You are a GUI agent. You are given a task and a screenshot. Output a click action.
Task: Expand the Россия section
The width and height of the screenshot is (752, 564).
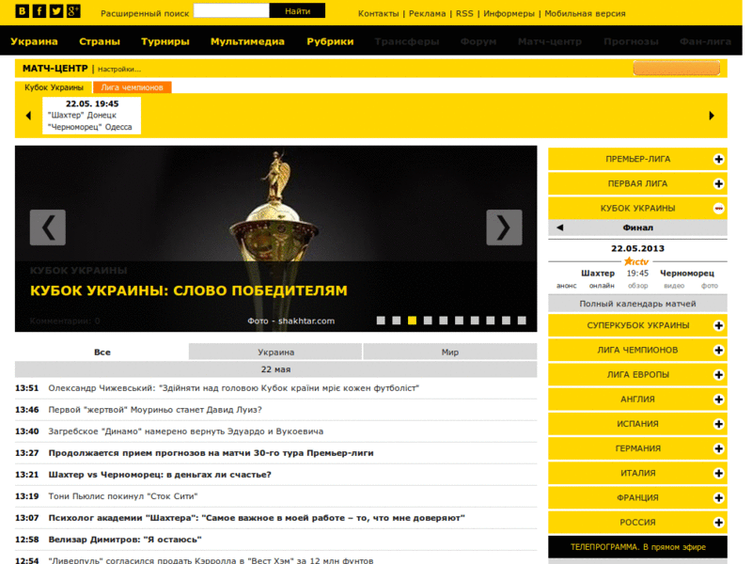(x=718, y=523)
